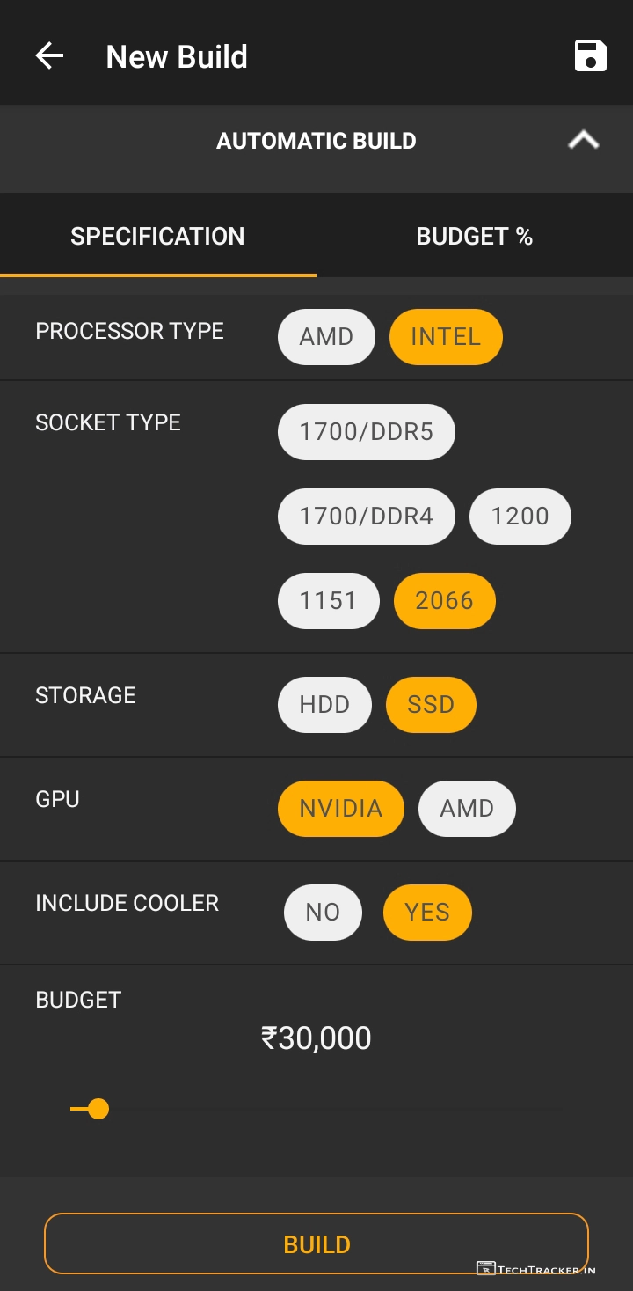Select the 2066 socket chip
633x1291 pixels.
[x=444, y=601]
